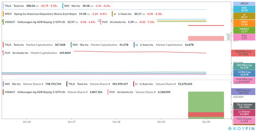This screenshot has width=257, height=132.
Task: Choose the FUV Arcimoto Inc price legend
Action: coord(128,22)
